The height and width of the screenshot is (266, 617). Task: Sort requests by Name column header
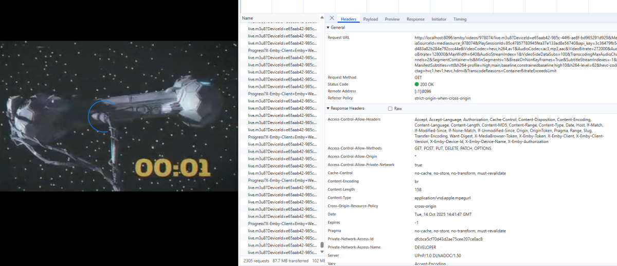[x=248, y=18]
